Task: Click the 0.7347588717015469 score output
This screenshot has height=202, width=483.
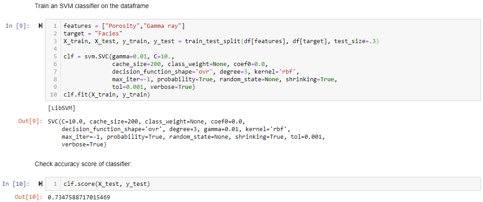Action: coord(79,197)
